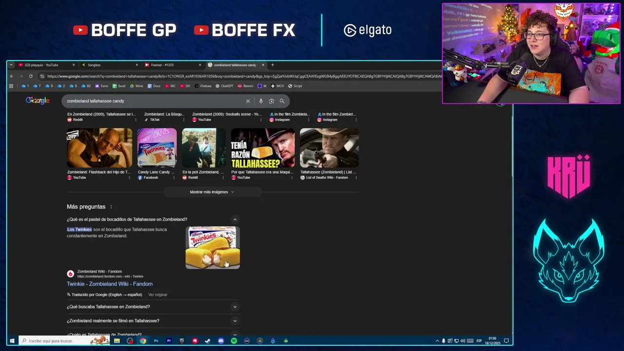Launch Photoshop from the taskbar
This screenshot has height=351, width=624.
tap(156, 341)
